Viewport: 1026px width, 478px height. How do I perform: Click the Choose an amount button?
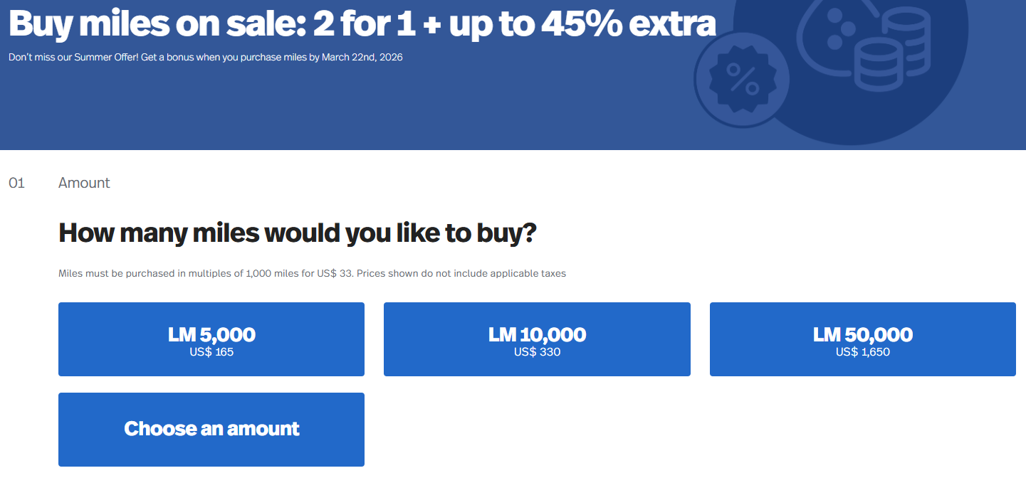point(211,429)
